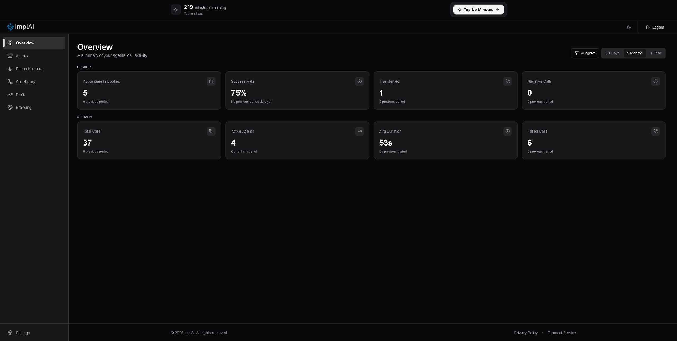Screen dimensions: 677x341
Task: Click the ImplAI logo
Action: tap(20, 27)
